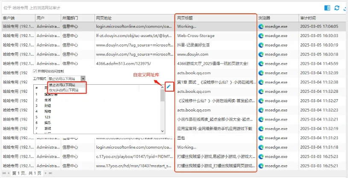Image resolution: width=348 pixels, height=178 pixels.
Task: Click the category list scrollbar thumb
Action: coord(162,95)
